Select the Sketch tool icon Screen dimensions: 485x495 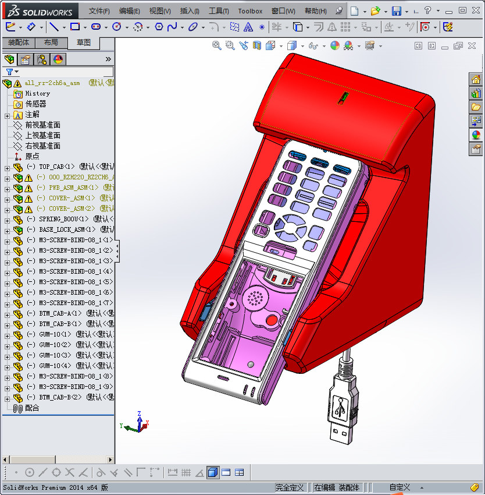click(10, 27)
